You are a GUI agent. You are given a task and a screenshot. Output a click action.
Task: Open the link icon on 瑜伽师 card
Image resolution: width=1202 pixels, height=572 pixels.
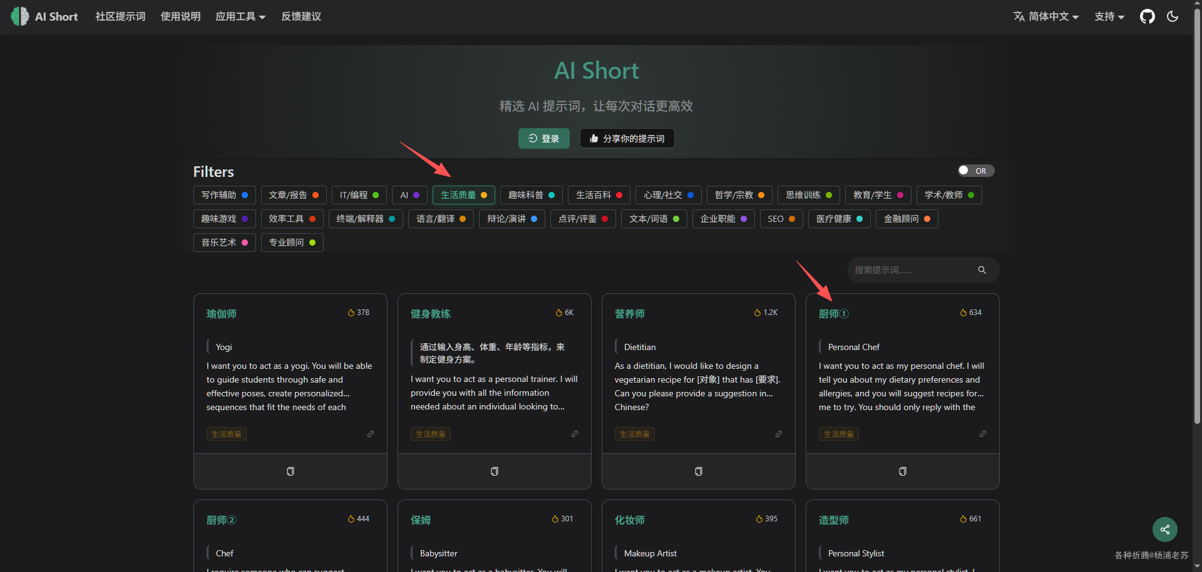[x=371, y=434]
